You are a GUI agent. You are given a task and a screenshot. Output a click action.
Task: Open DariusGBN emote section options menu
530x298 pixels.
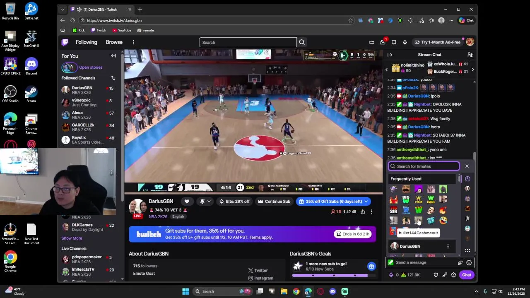(x=448, y=246)
